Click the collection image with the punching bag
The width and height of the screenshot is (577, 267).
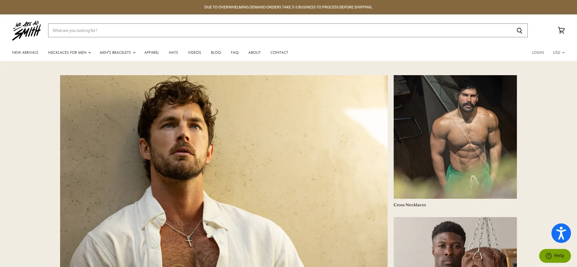click(455, 242)
